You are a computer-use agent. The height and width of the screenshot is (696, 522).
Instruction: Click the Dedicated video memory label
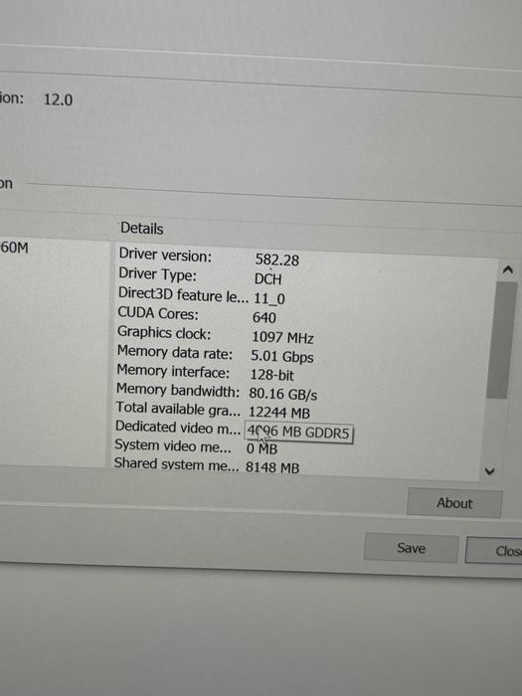(x=178, y=428)
